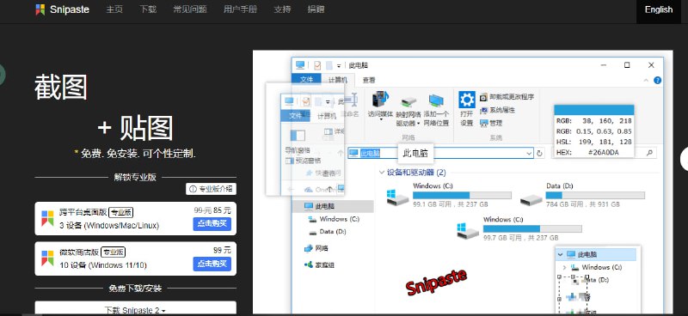The image size is (688, 316).
Task: Open the 用户手册 menu item
Action: tap(240, 9)
